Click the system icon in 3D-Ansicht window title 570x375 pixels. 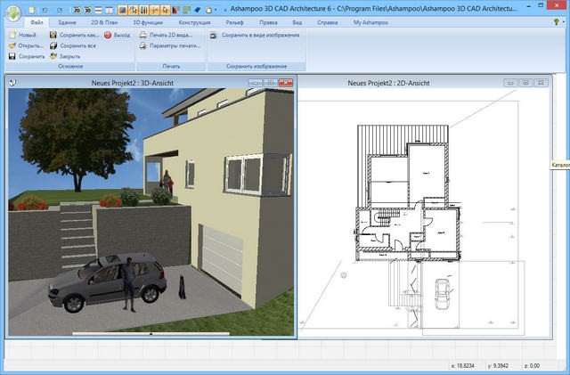point(13,83)
